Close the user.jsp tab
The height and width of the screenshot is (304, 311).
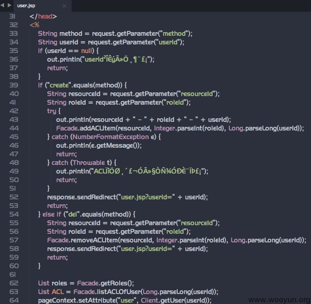[64, 6]
